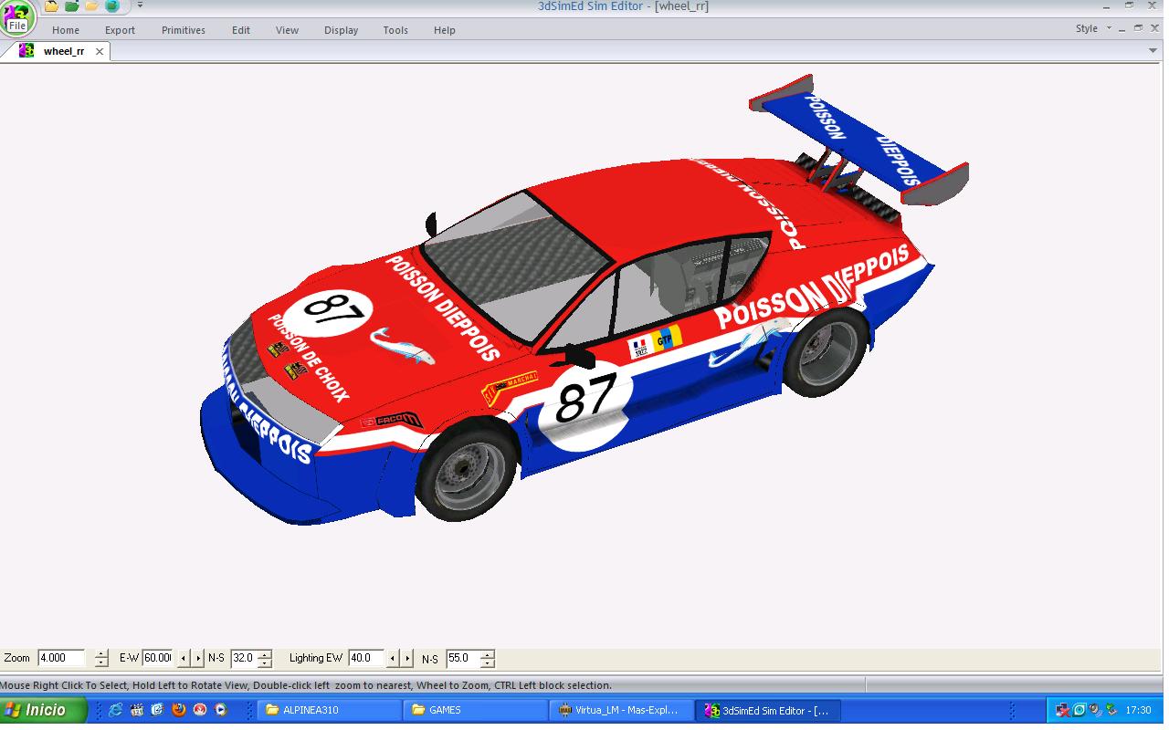Screen dimensions: 1169x730
Task: Open the Tools ribbon tab
Action: click(395, 30)
